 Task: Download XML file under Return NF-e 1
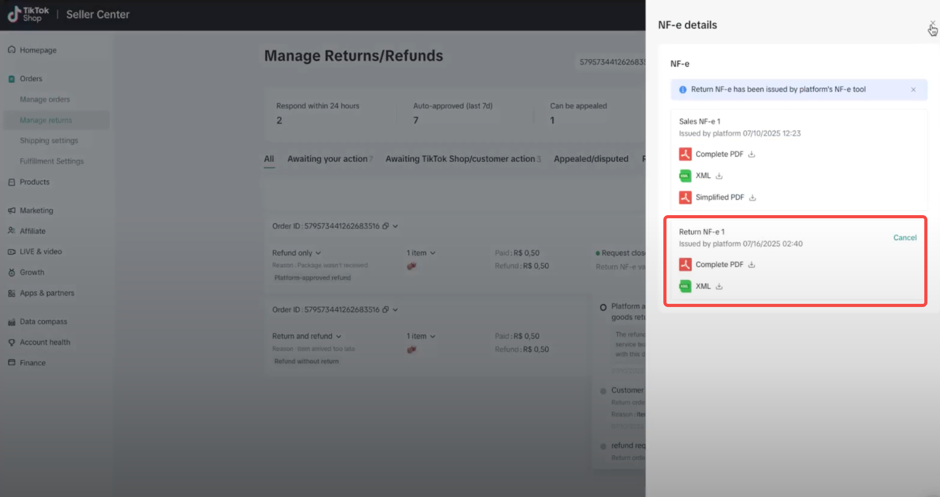[x=719, y=286]
